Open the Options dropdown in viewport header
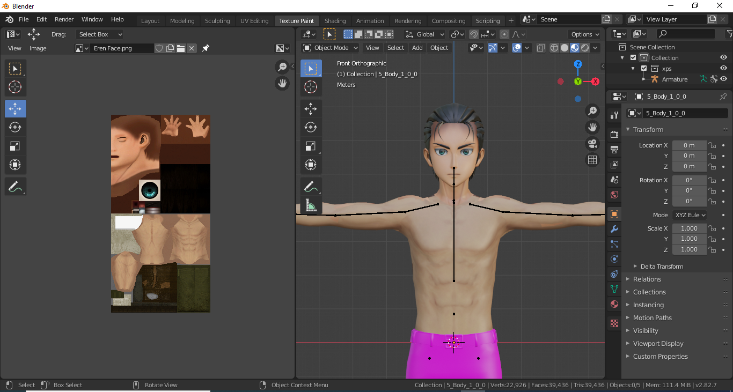 (584, 34)
